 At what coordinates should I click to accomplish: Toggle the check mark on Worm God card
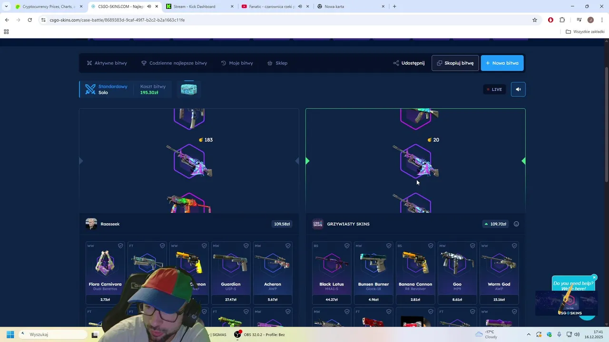[x=514, y=246]
